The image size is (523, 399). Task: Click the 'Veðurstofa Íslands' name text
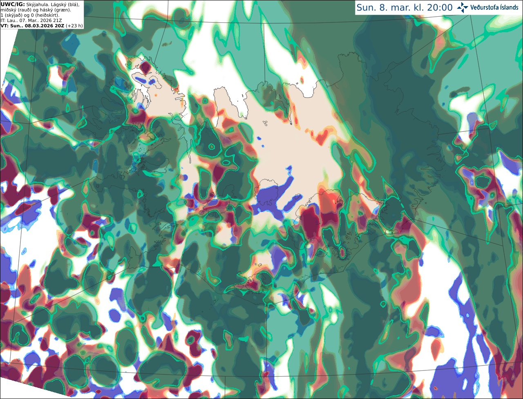pyautogui.click(x=494, y=7)
